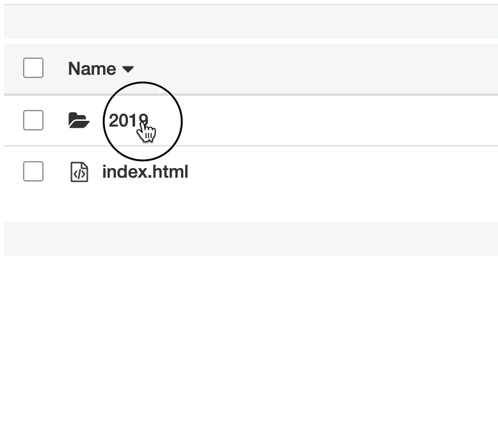The width and height of the screenshot is (498, 427).
Task: Sort the list by the Name column
Action: (92, 69)
